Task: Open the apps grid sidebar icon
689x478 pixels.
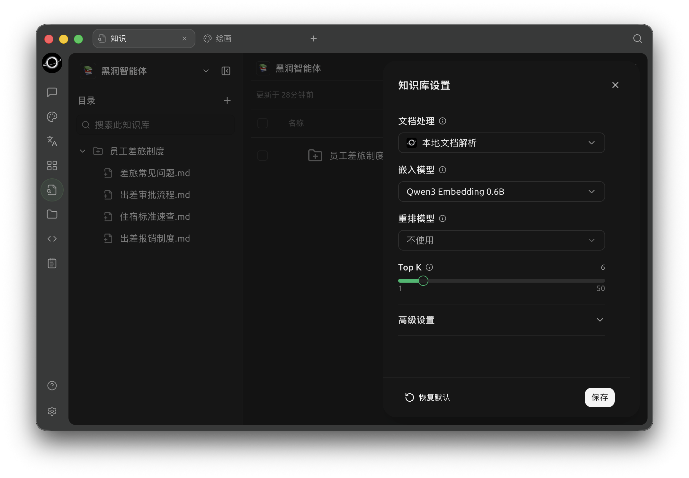Action: 52,166
